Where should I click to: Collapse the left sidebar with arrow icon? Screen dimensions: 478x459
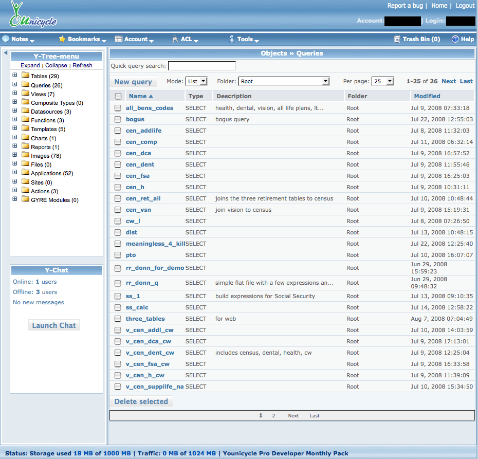[5, 53]
